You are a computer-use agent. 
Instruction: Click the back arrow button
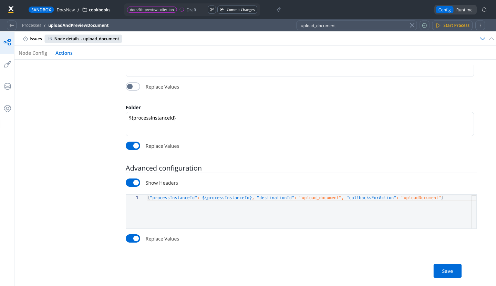point(12,25)
